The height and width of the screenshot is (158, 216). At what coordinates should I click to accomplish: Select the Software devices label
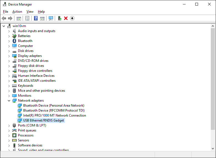pyautogui.click(x=30, y=145)
